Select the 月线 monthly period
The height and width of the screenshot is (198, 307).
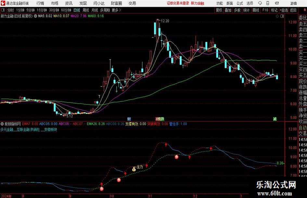pyautogui.click(x=95, y=10)
